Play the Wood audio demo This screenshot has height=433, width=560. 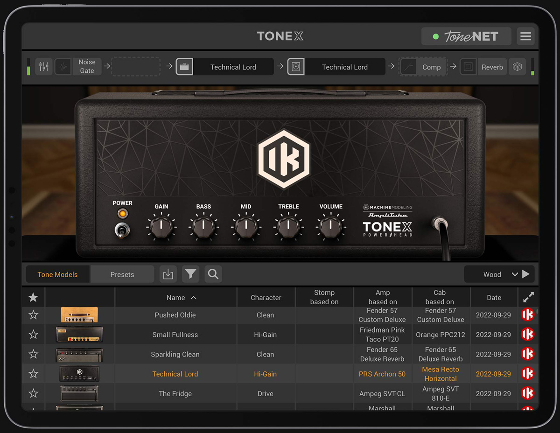point(526,274)
